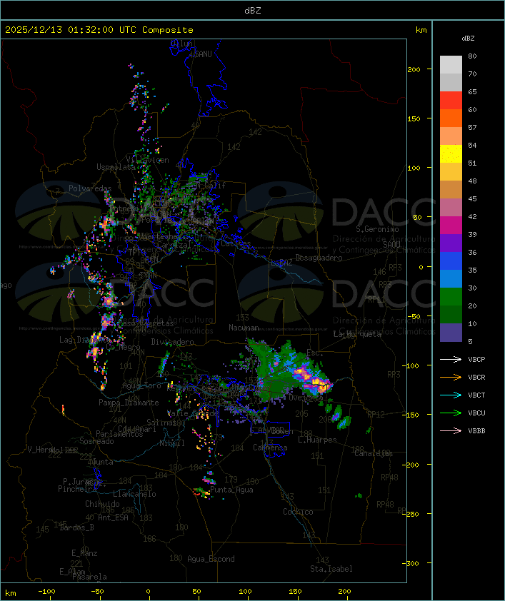Click the Sosneado place label
Viewport: 505px width, 601px height.
[96, 441]
